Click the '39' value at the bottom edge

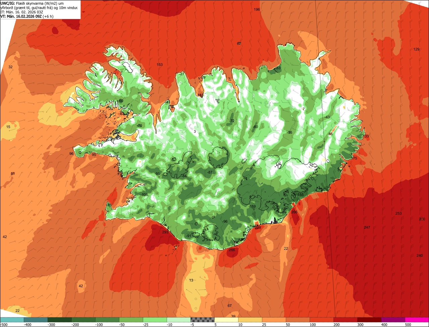pyautogui.click(x=233, y=316)
